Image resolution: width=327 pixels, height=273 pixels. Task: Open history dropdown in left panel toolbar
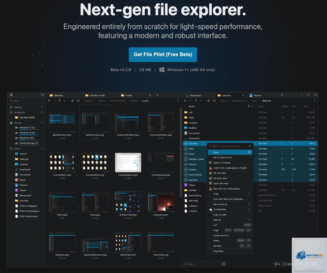point(65,101)
